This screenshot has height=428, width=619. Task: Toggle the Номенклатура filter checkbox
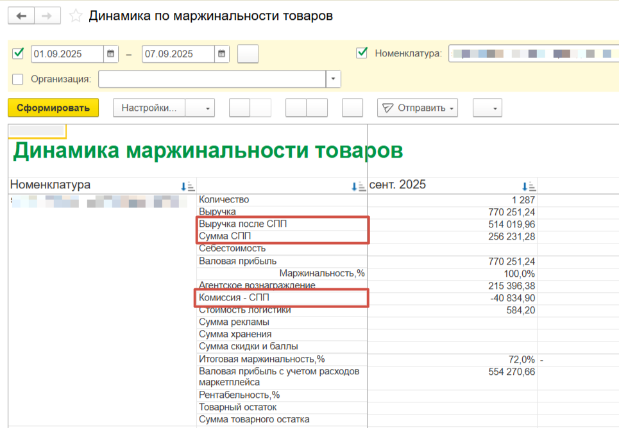362,53
